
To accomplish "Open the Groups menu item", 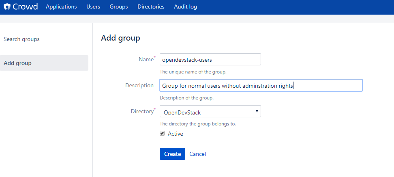I will point(119,7).
